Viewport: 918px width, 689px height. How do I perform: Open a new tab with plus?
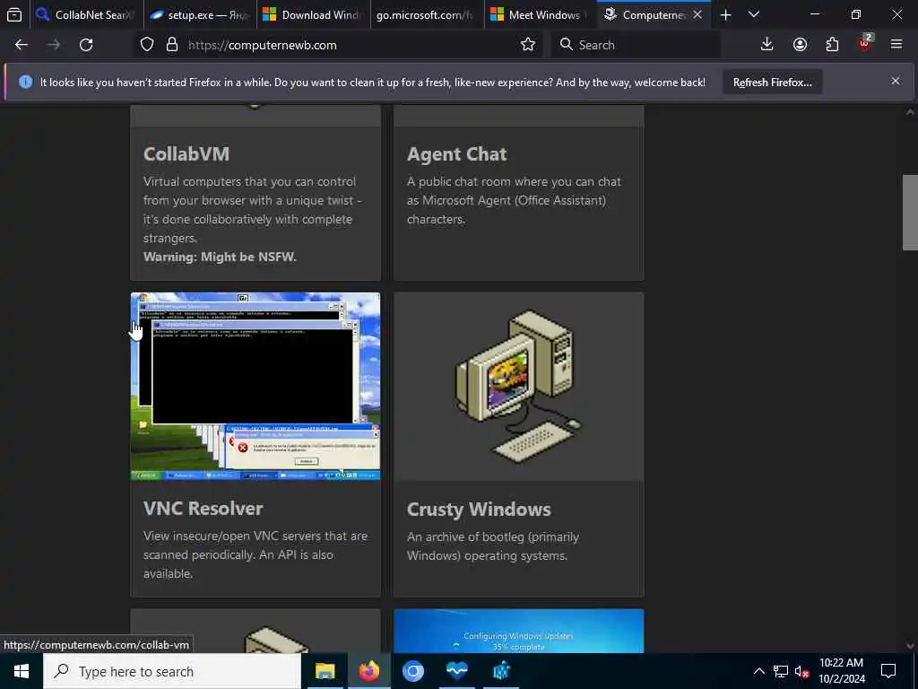coord(725,14)
